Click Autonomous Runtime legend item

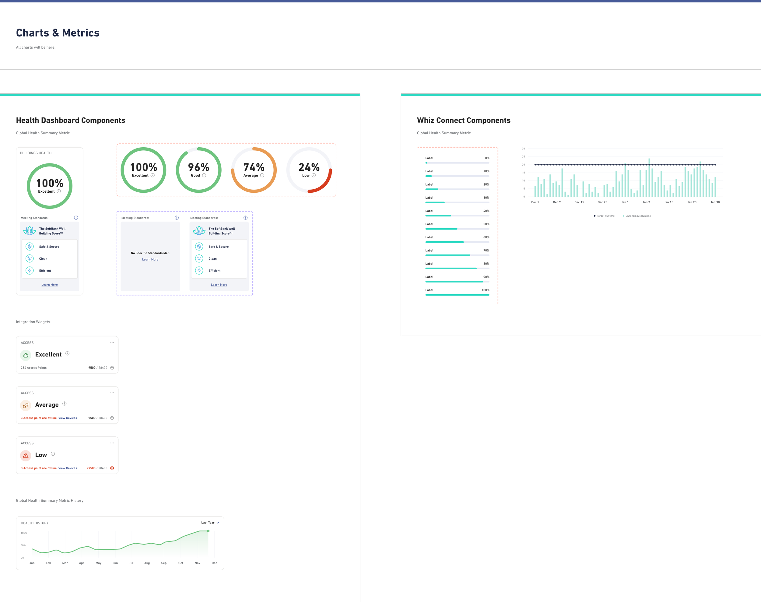point(637,216)
